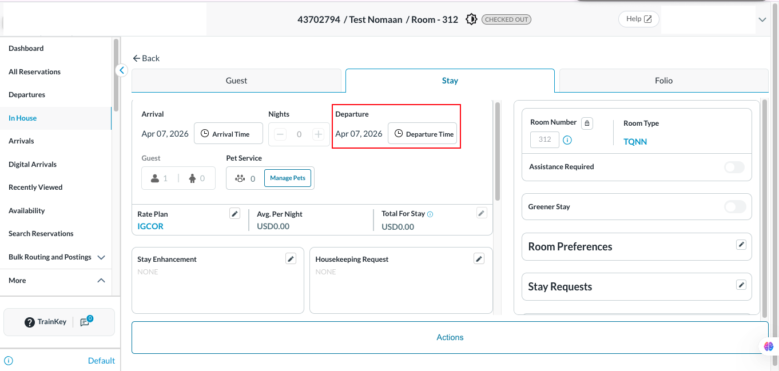Open the Actions button
The image size is (779, 371).
(x=450, y=337)
